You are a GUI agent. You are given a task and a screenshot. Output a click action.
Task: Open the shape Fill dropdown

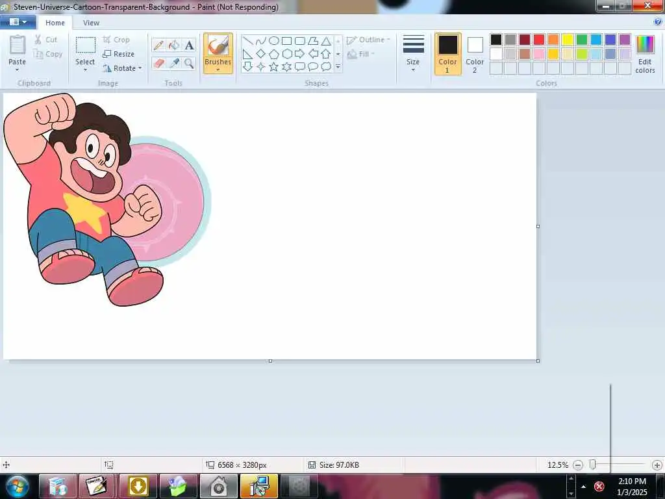pos(361,55)
